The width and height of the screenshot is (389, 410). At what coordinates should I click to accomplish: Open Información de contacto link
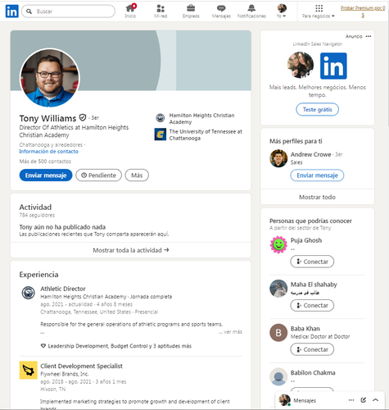point(48,152)
